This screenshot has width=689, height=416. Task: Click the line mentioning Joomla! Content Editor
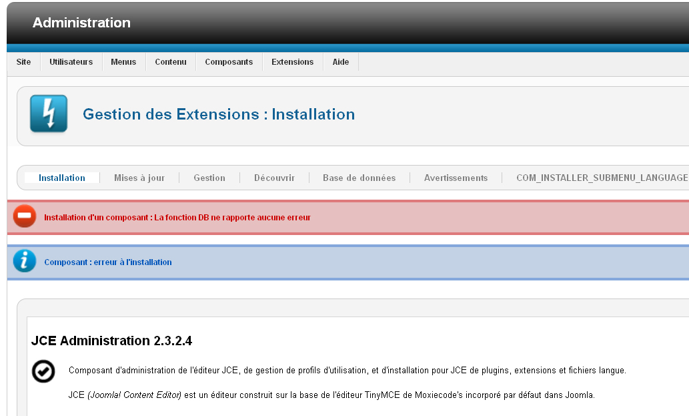coord(331,395)
